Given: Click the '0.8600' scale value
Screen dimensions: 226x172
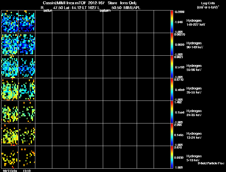Looking at the screenshot, I should point(180,45).
